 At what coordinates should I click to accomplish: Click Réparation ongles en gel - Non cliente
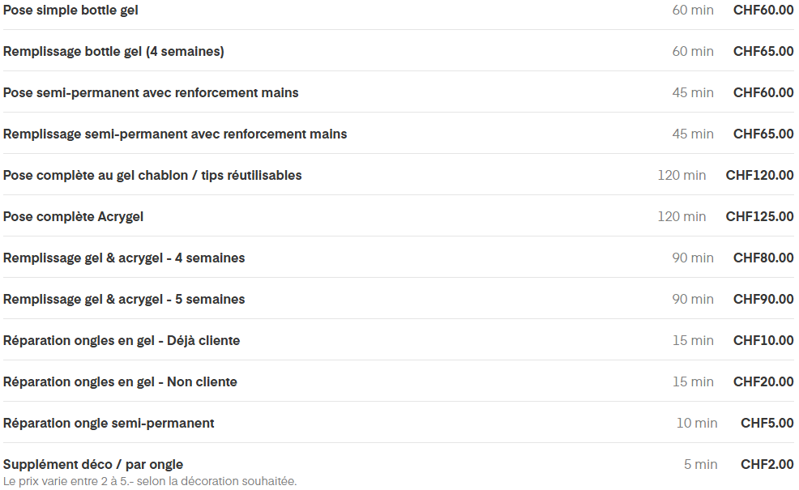[x=120, y=382]
